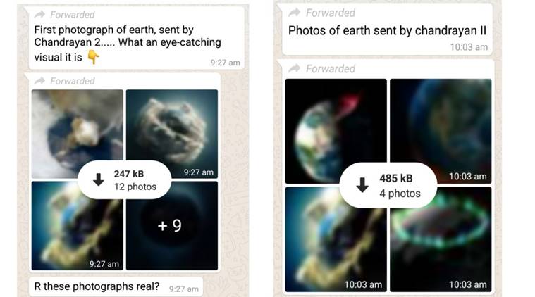Screen dimensions: 535x297
Task: Tap the download arrow for 485 kB photos
Action: [x=362, y=184]
